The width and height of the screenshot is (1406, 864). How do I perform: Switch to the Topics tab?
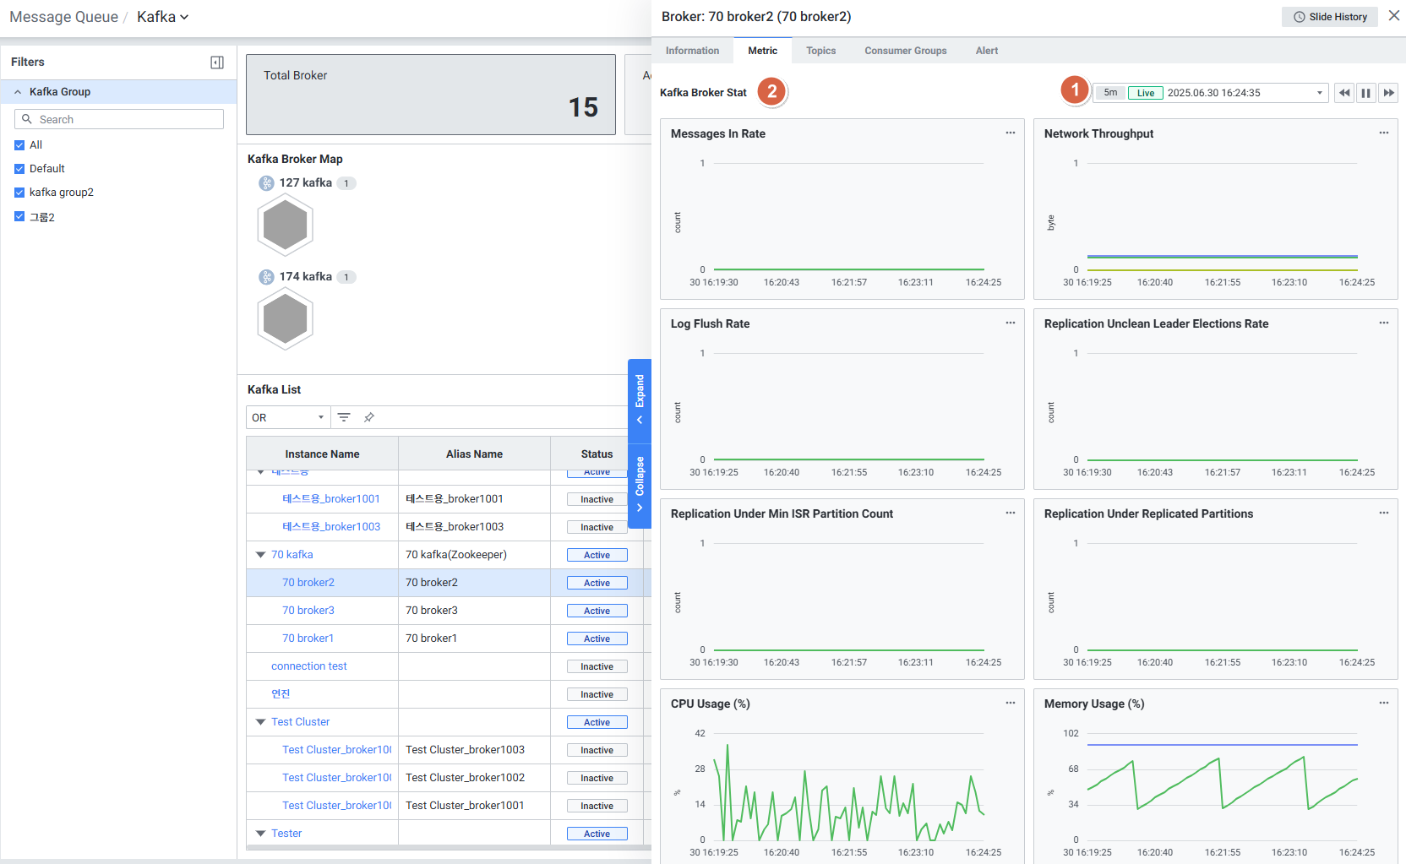tap(820, 51)
